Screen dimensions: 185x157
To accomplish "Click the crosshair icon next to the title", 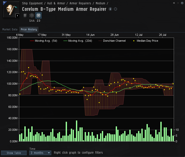I will 115,9.
